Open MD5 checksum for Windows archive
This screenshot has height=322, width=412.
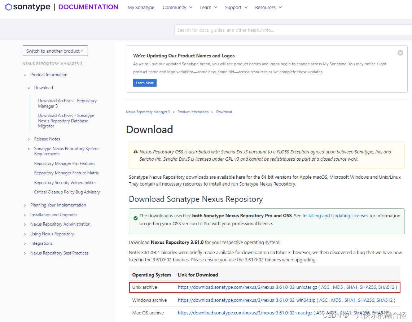pyautogui.click(x=336, y=300)
